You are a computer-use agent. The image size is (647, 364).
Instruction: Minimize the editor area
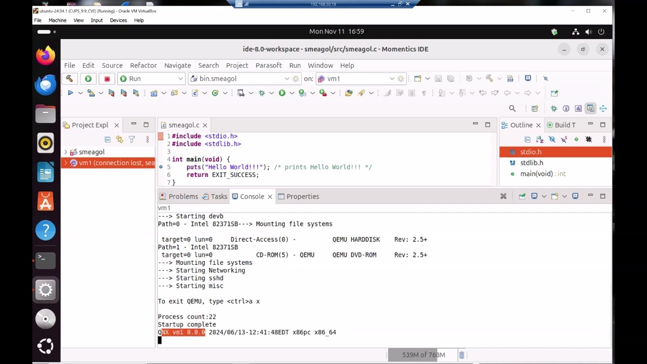(x=475, y=124)
